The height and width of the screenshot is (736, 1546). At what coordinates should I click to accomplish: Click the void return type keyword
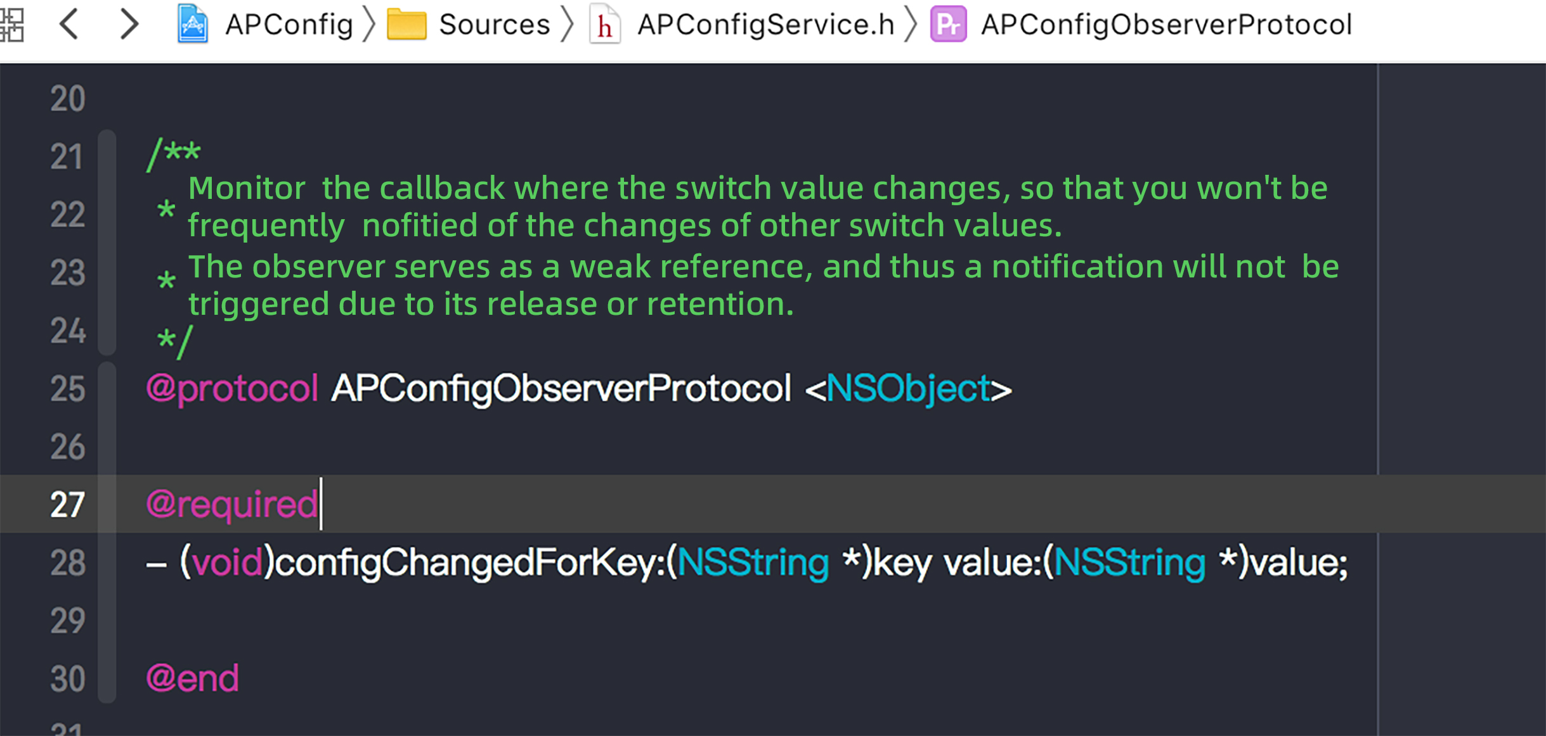click(x=227, y=562)
